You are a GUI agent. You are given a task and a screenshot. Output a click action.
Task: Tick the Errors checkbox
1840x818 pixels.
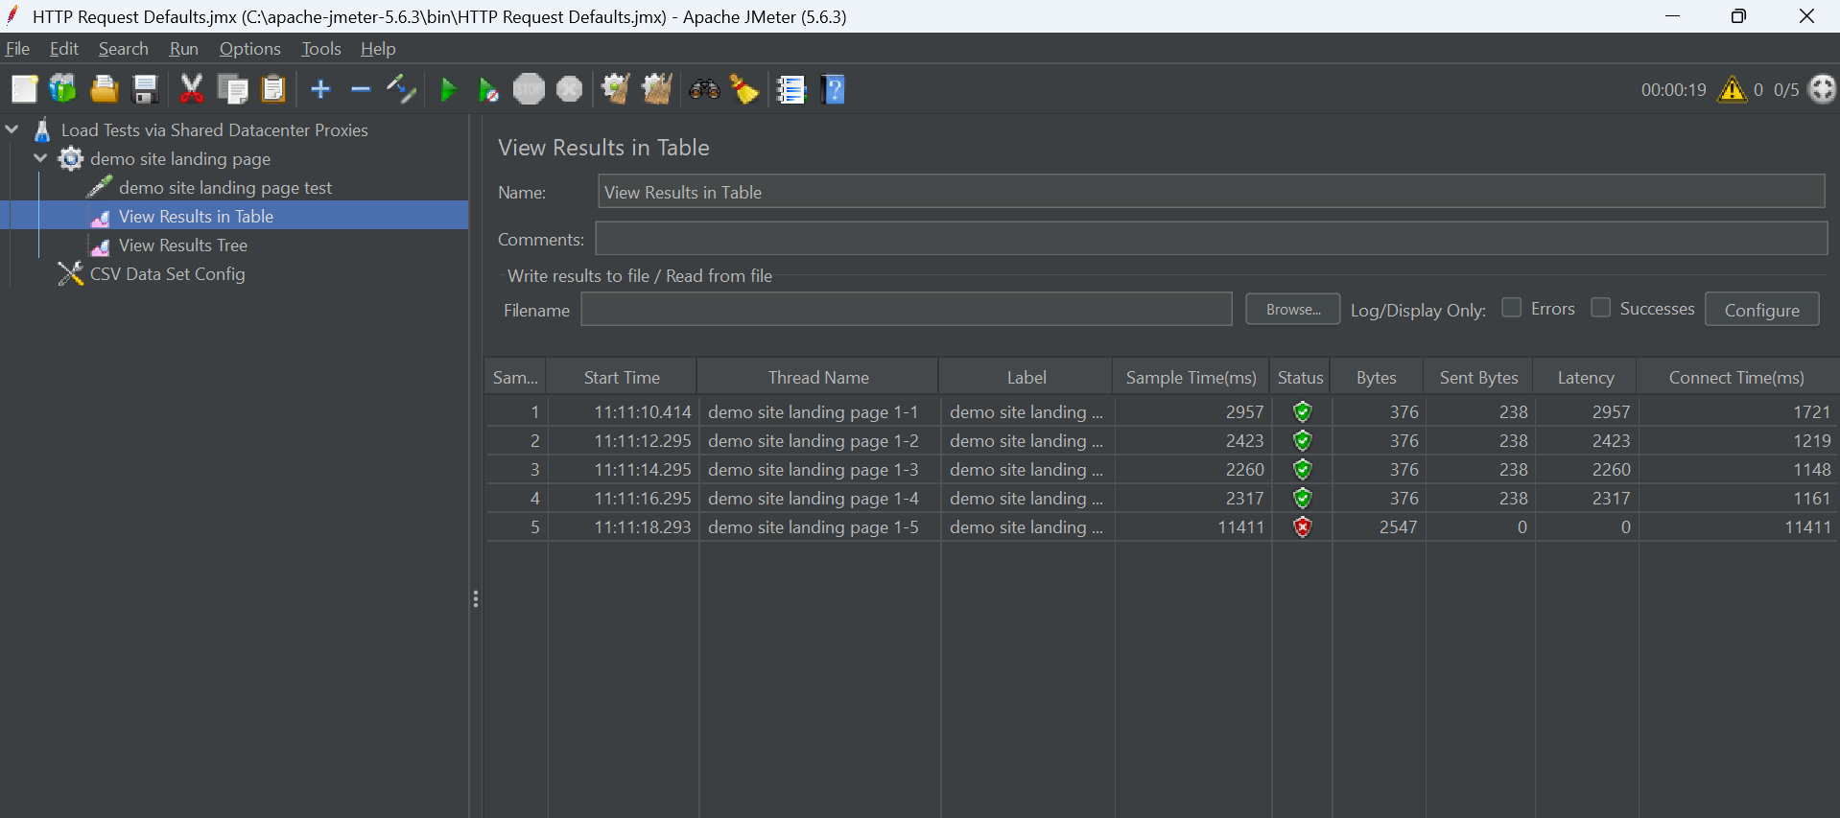coord(1512,308)
